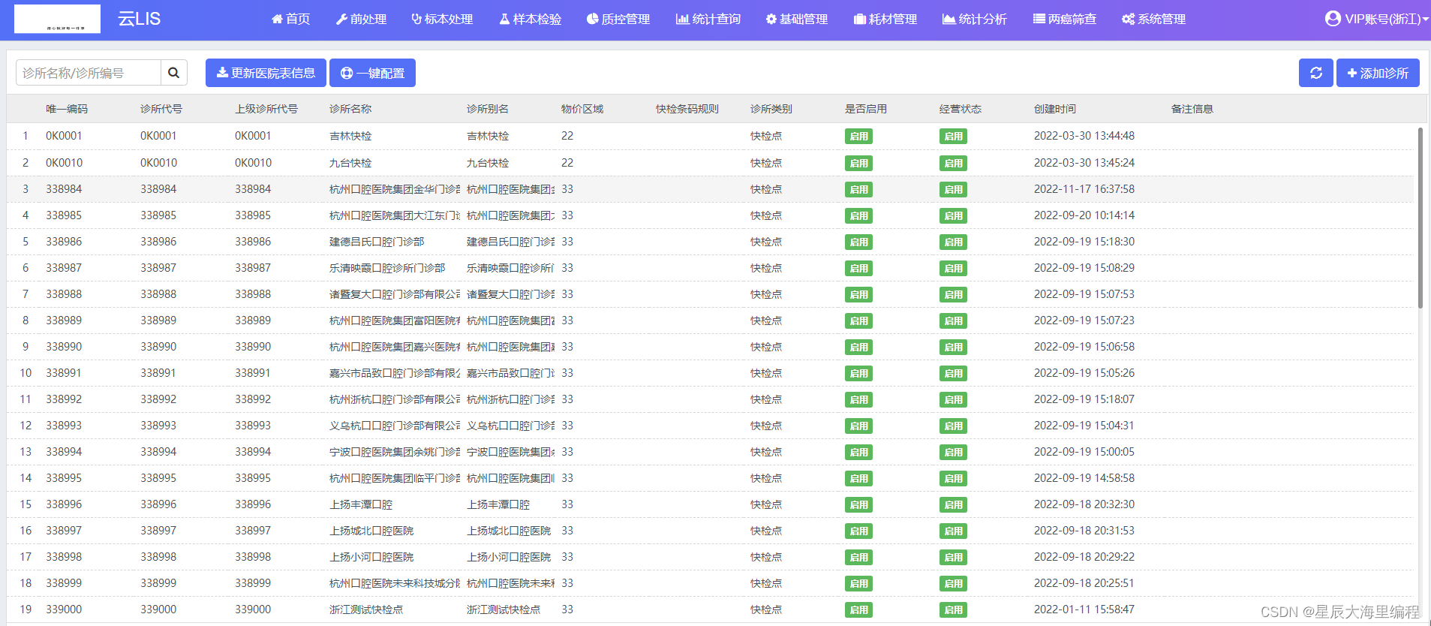Toggle 经营状态 badge for row 0K0010
Screen dimensions: 1431x626
(953, 163)
